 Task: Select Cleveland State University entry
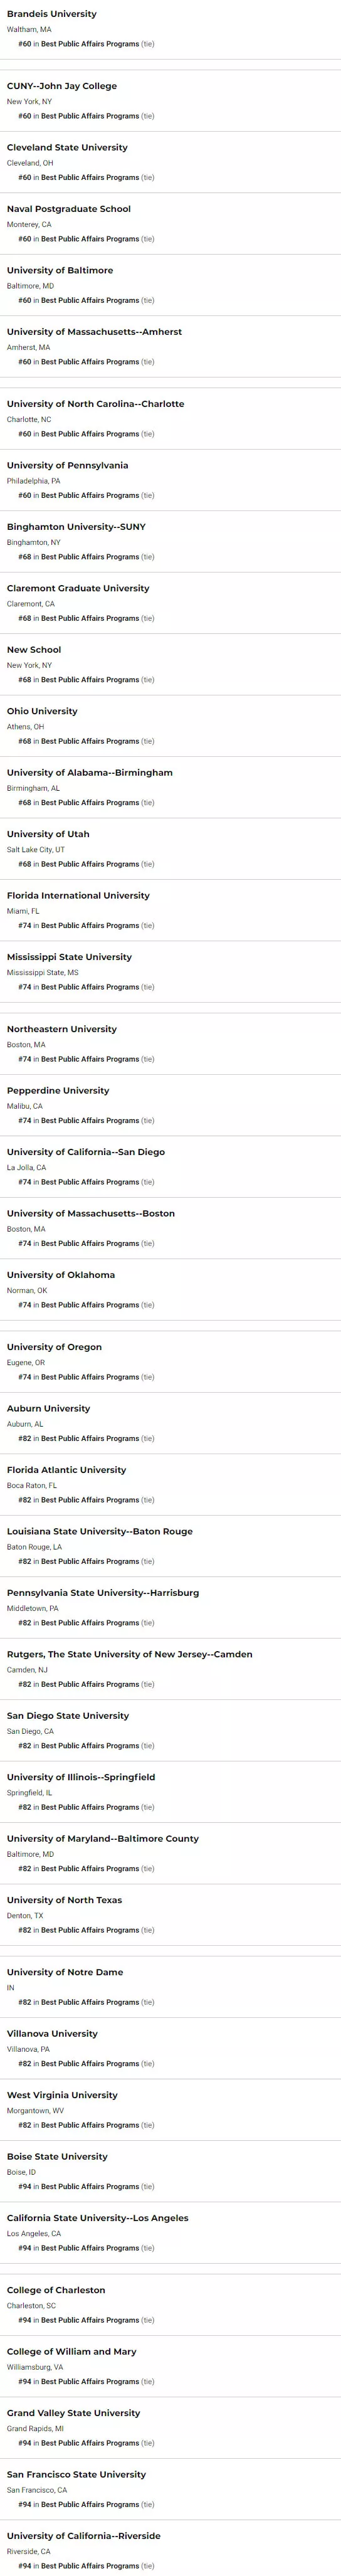click(67, 147)
